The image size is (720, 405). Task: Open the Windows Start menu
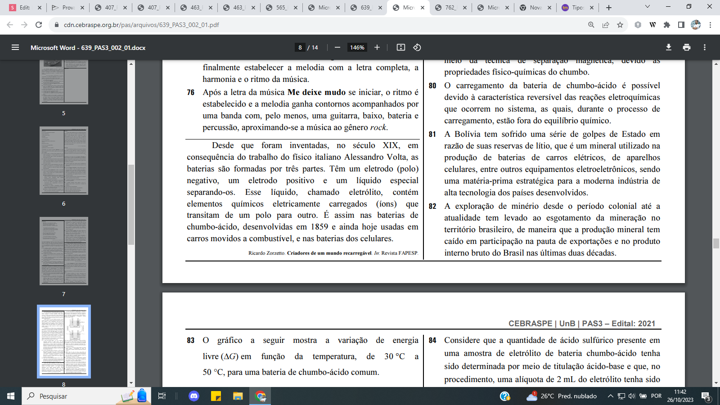(x=11, y=396)
